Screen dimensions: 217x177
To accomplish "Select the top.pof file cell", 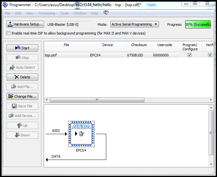I will coord(67,55).
